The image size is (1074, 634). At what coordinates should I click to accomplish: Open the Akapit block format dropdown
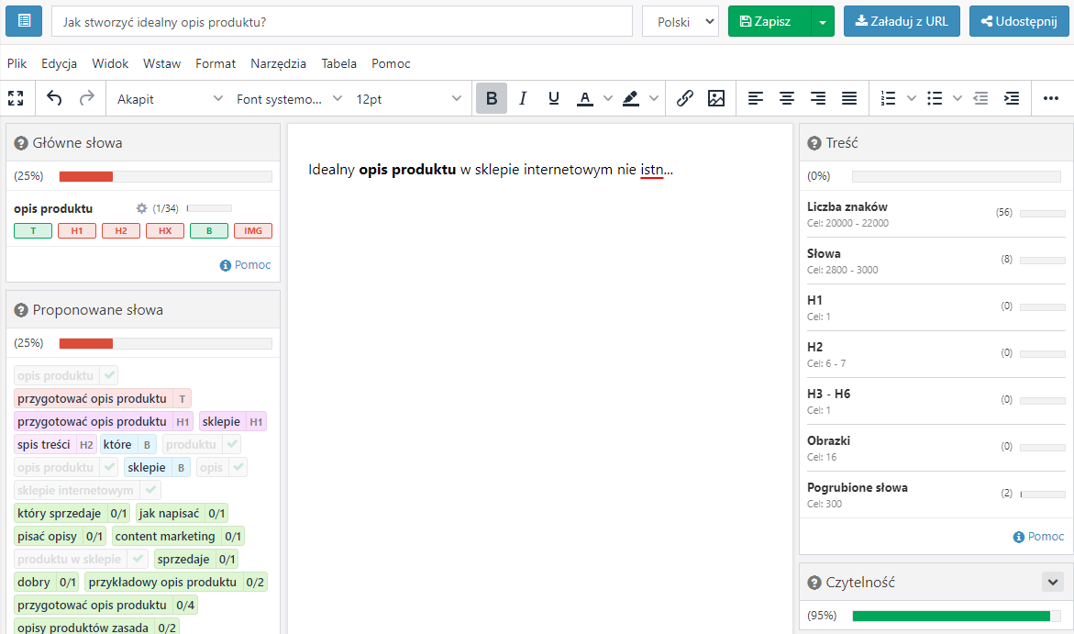(169, 99)
